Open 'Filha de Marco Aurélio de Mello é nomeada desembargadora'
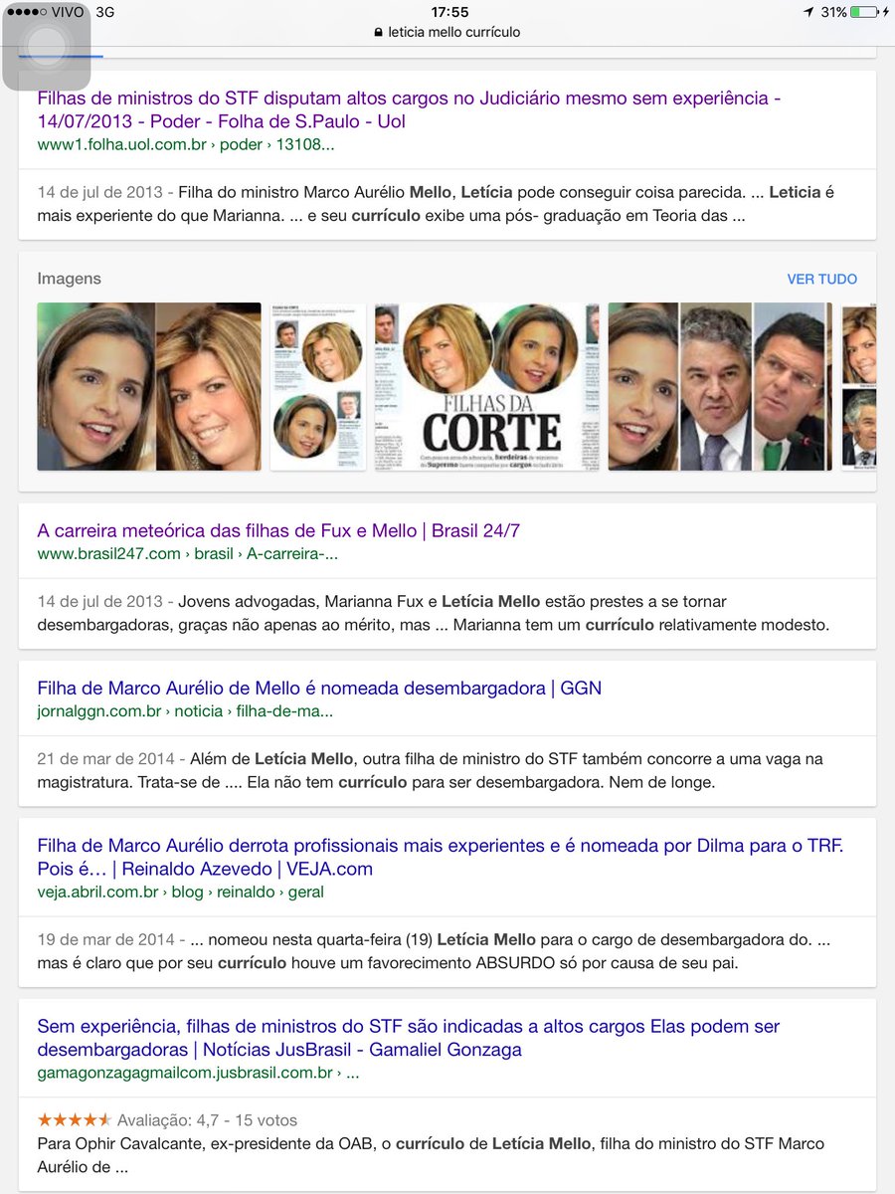This screenshot has width=895, height=1194. tap(319, 689)
